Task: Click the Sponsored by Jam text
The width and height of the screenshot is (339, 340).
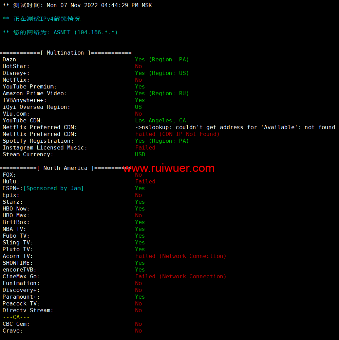Action: (53, 188)
